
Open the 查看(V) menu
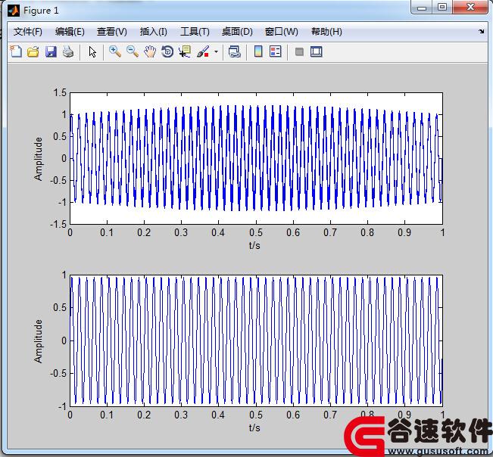click(x=111, y=32)
